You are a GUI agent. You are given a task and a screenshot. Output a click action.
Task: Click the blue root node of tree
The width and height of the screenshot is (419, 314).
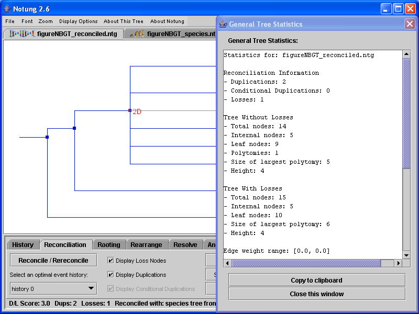tap(47, 137)
